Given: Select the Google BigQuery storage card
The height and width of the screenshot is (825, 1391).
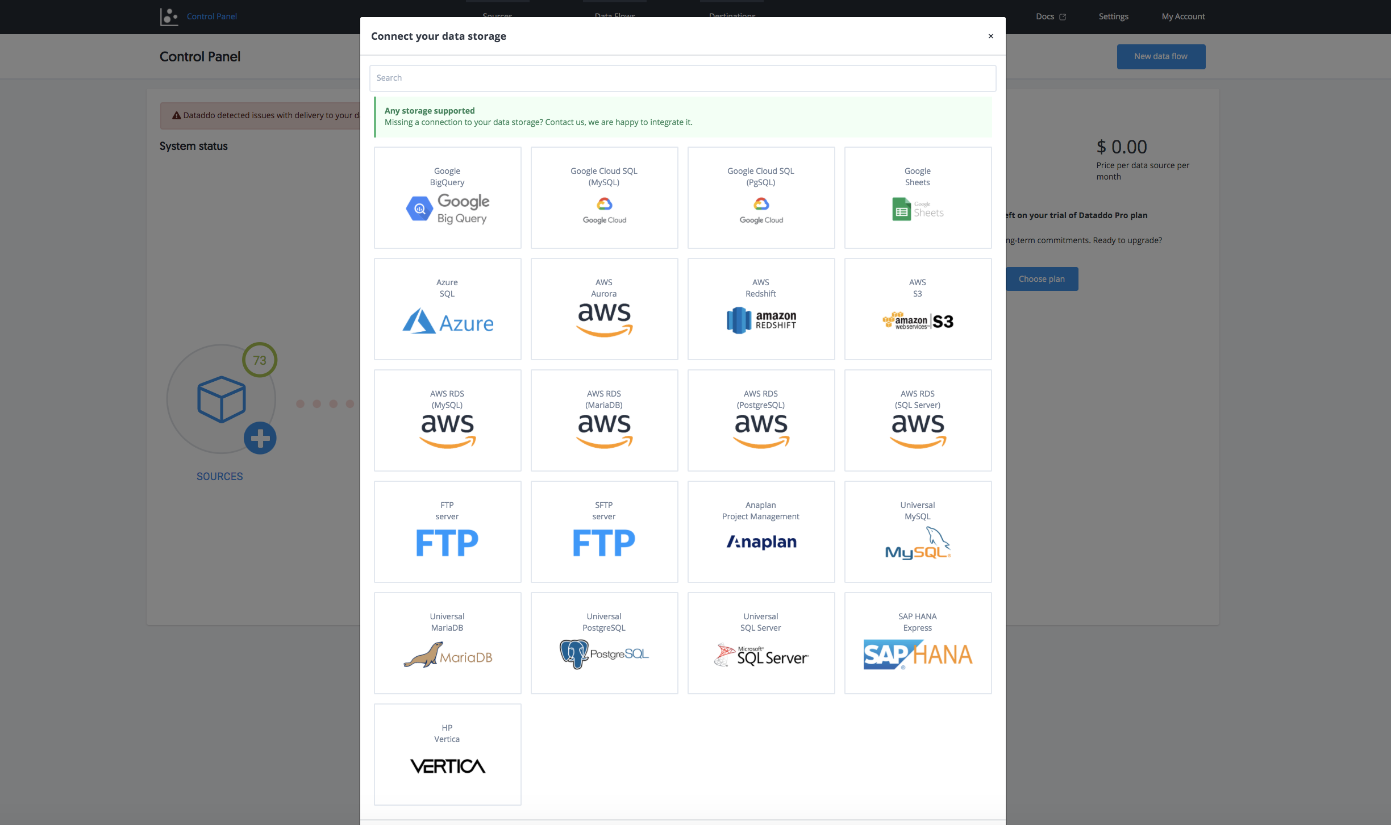Looking at the screenshot, I should coord(447,198).
